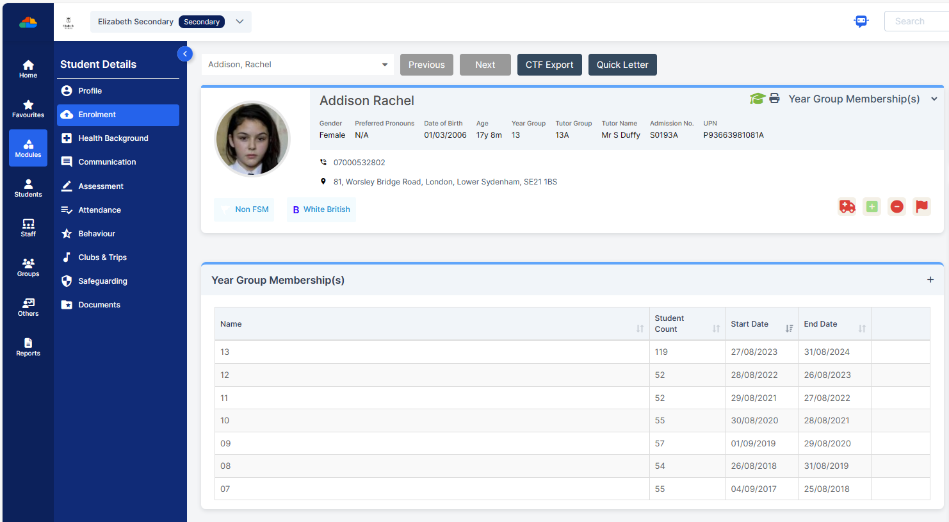
Task: Click tutor name Mr S Duffy
Action: [x=620, y=135]
